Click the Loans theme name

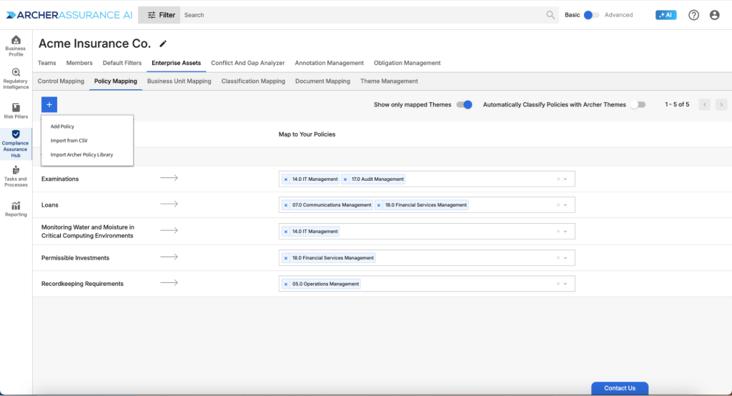click(x=49, y=205)
